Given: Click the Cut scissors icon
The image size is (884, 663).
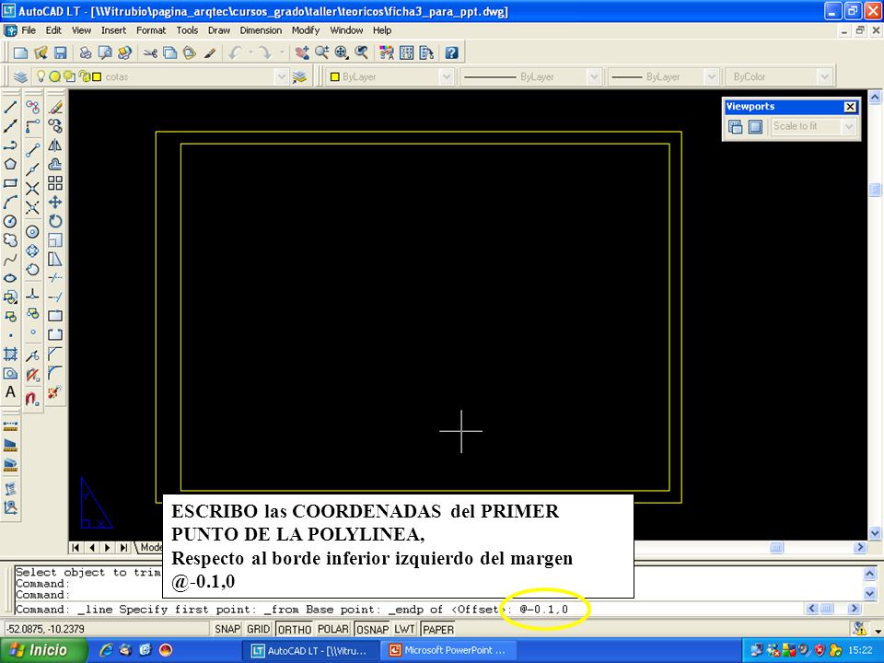Looking at the screenshot, I should (150, 53).
